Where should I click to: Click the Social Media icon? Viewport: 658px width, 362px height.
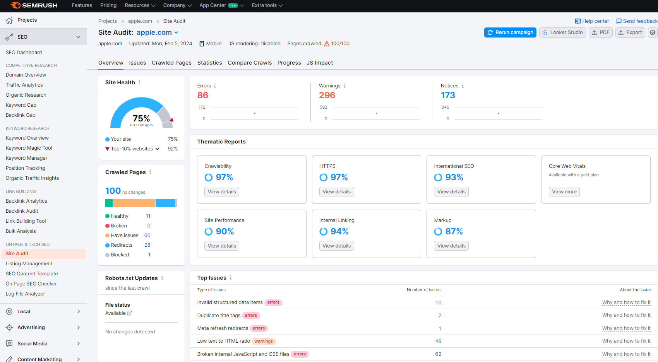[9, 343]
